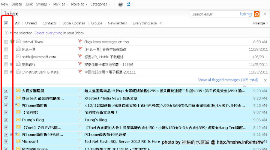Click envelope icon of Hotmail Team
The image size is (270, 150).
pos(18,41)
